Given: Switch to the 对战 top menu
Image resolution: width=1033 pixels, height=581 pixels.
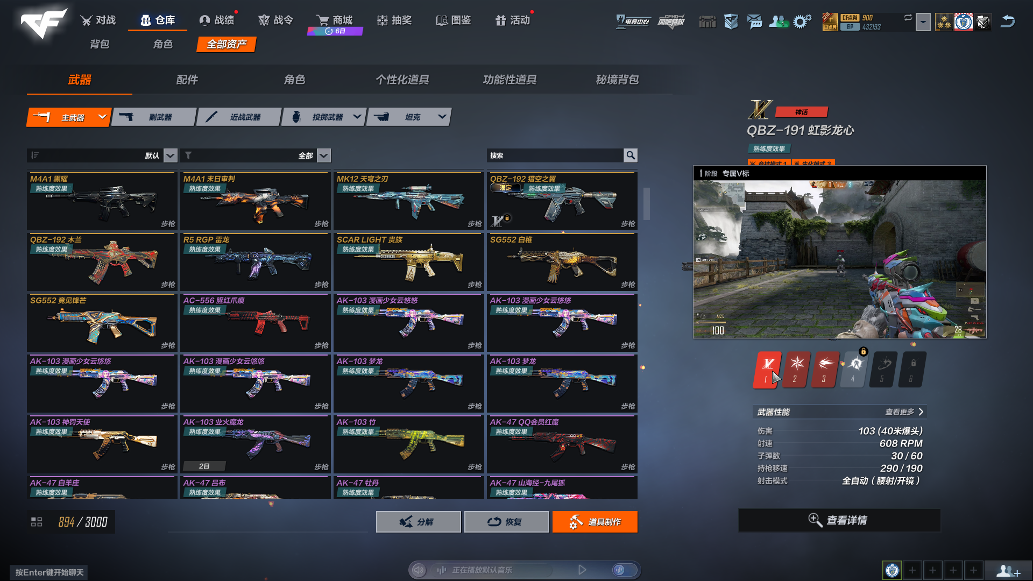Looking at the screenshot, I should (98, 20).
